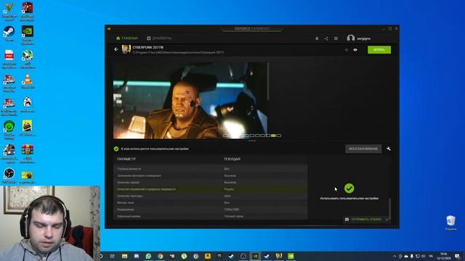Open the ГЛАВНАЯ home tab
Viewport: 465px width, 261px height.
click(x=126, y=38)
